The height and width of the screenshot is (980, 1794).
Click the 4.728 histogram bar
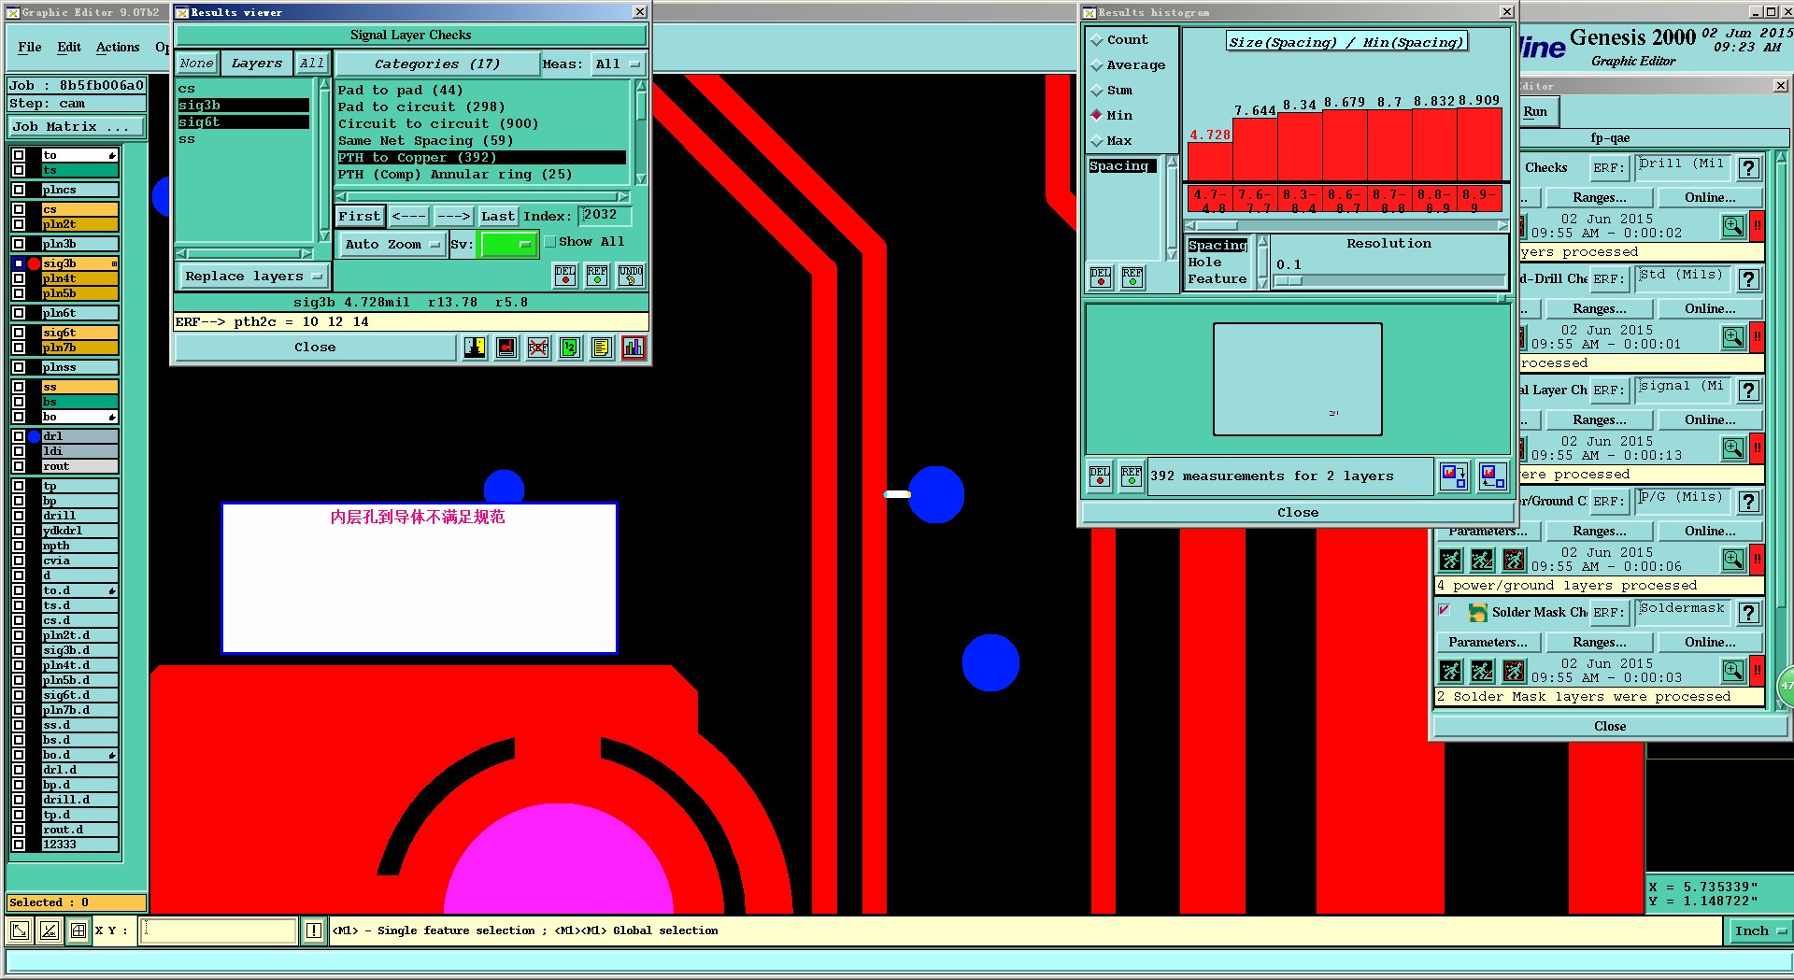click(1210, 162)
